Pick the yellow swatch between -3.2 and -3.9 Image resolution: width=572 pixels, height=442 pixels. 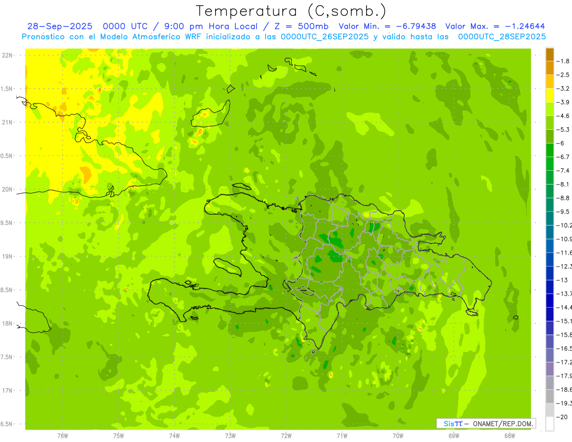(x=550, y=95)
